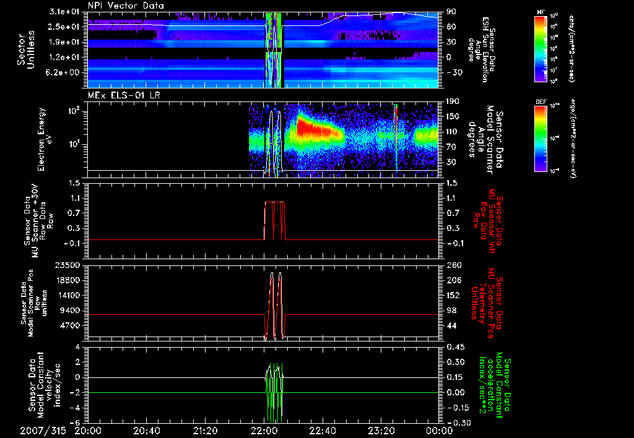Click the DEF energy flux color bar
The width and height of the screenshot is (634, 438).
pos(541,138)
